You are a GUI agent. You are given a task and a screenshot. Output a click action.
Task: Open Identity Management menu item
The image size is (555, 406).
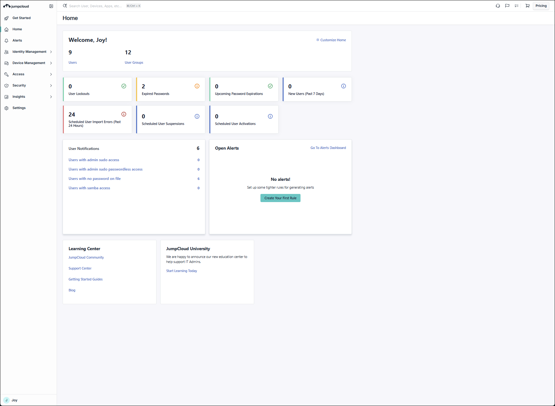click(29, 52)
